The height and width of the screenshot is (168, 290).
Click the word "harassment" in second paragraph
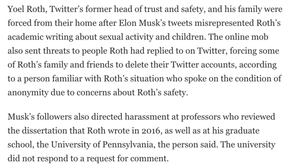pos(147,117)
